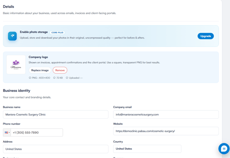Image resolution: width=230 pixels, height=158 pixels.
Task: Click the Uploaded info icon
Action: tap(67, 78)
